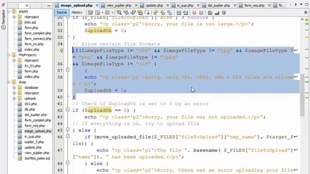Collapse code fold at line 46
310x174 pixels.
[x=68, y=136]
